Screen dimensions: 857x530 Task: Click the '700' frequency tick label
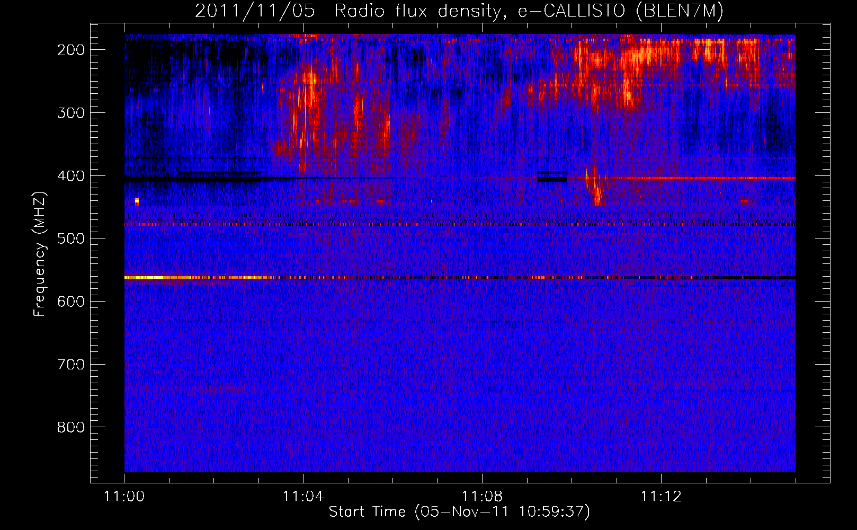coord(71,365)
